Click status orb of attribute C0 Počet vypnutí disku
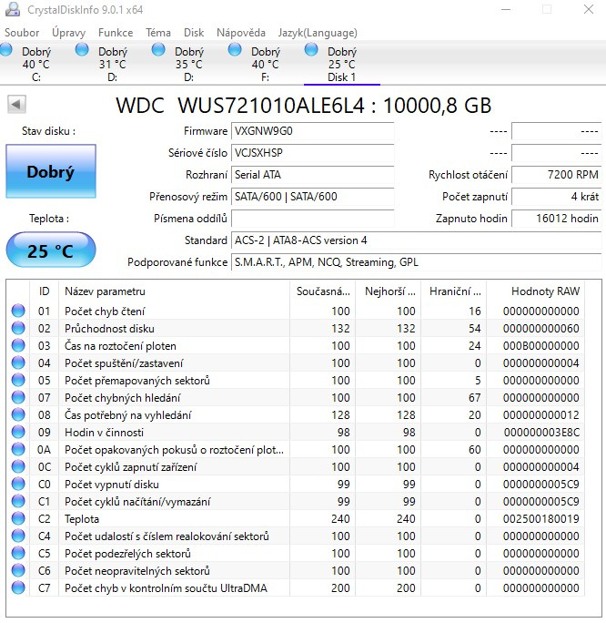Image resolution: width=606 pixels, height=623 pixels. 18,484
